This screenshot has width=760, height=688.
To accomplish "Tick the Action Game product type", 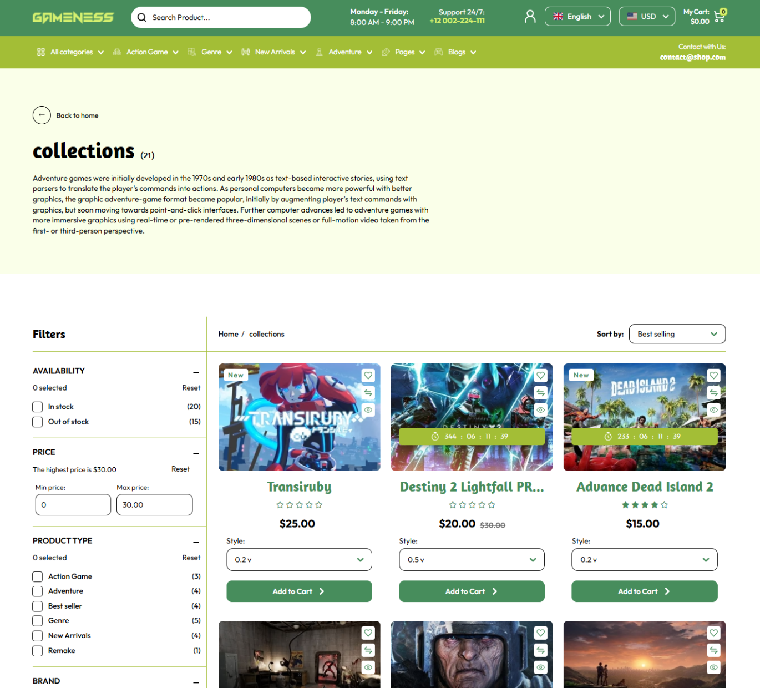I will tap(38, 576).
